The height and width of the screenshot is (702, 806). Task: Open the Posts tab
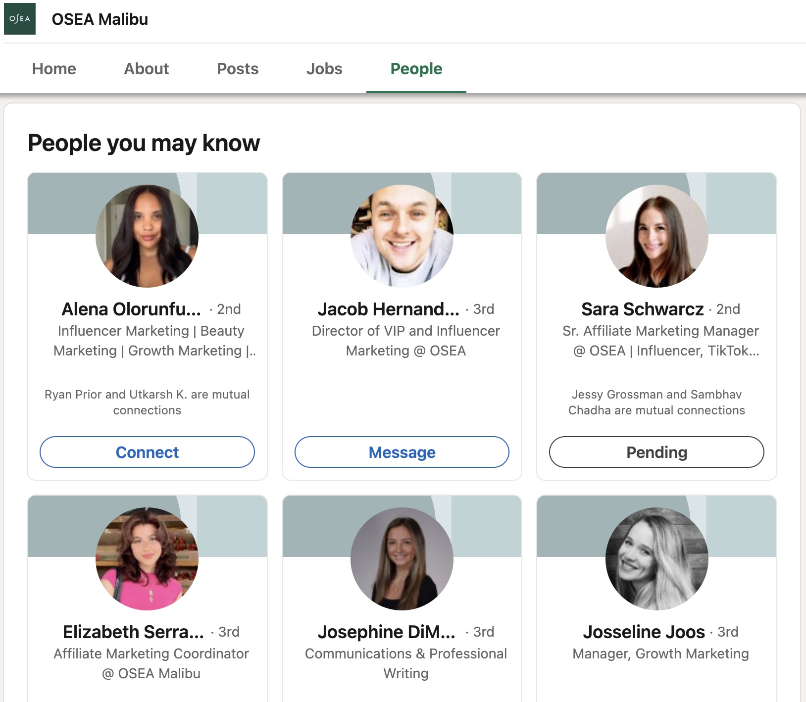238,69
